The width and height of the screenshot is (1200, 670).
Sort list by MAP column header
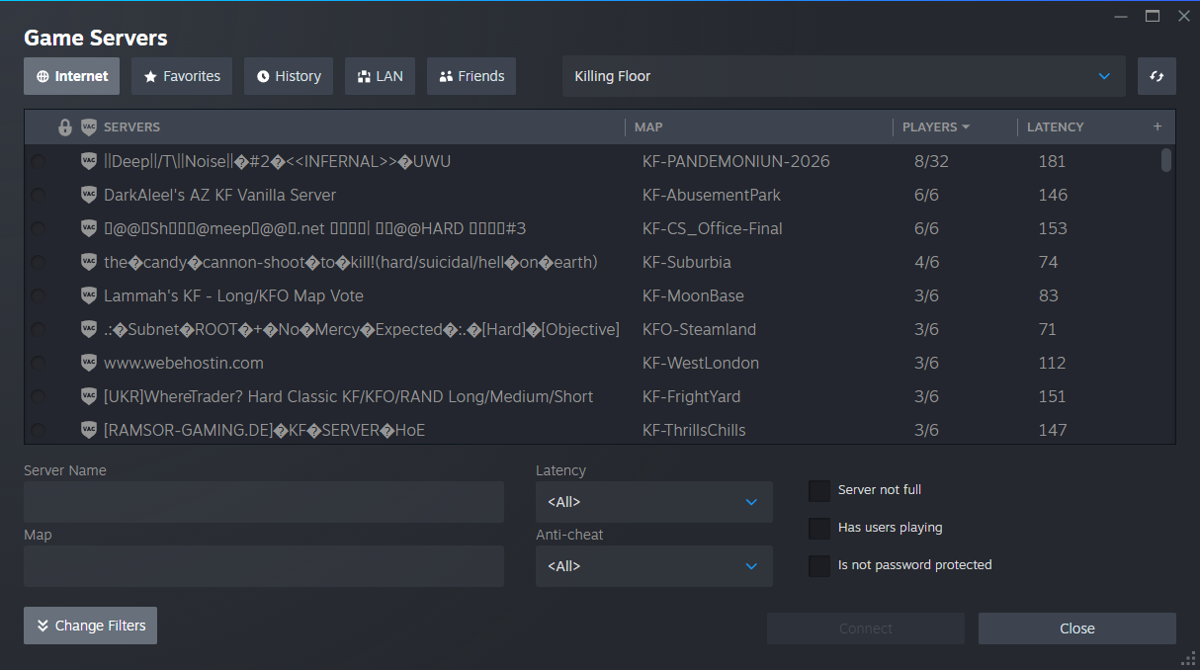[648, 126]
